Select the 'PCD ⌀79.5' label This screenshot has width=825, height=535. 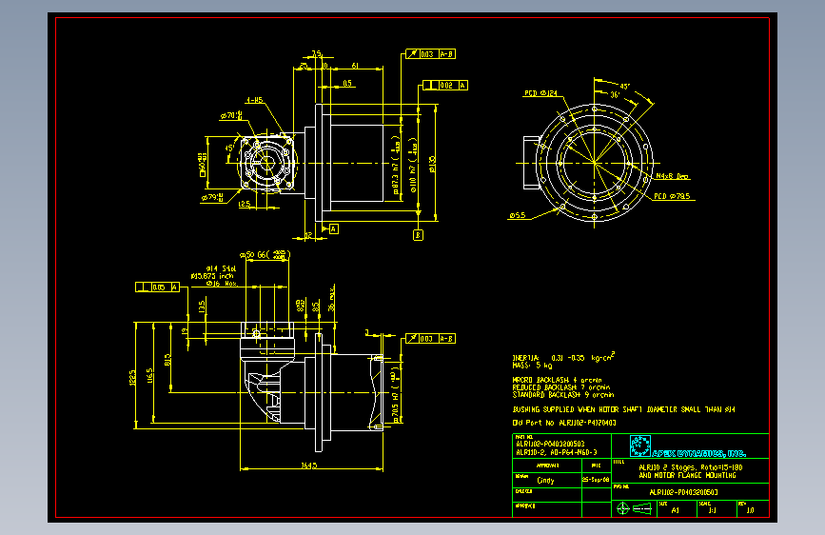coord(672,196)
